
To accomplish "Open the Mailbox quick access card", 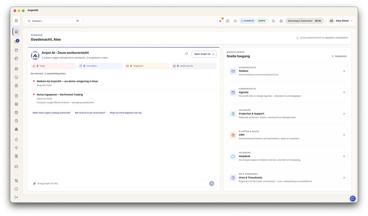I will click(x=287, y=71).
